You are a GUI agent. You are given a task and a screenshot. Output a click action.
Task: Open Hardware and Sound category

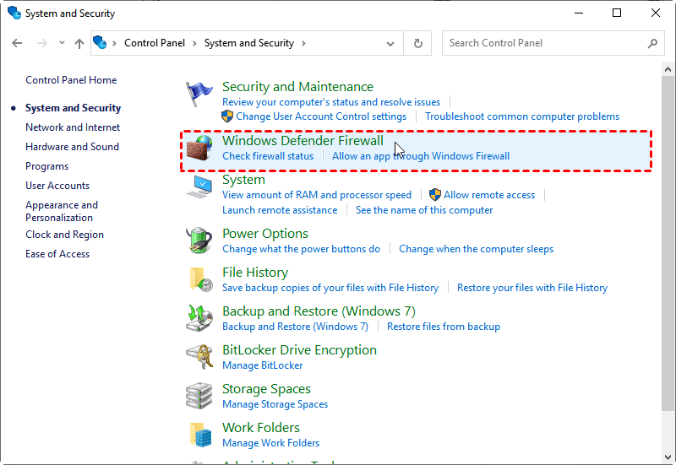click(72, 147)
